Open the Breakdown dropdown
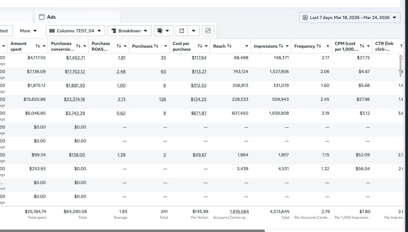The height and width of the screenshot is (232, 408). (129, 31)
